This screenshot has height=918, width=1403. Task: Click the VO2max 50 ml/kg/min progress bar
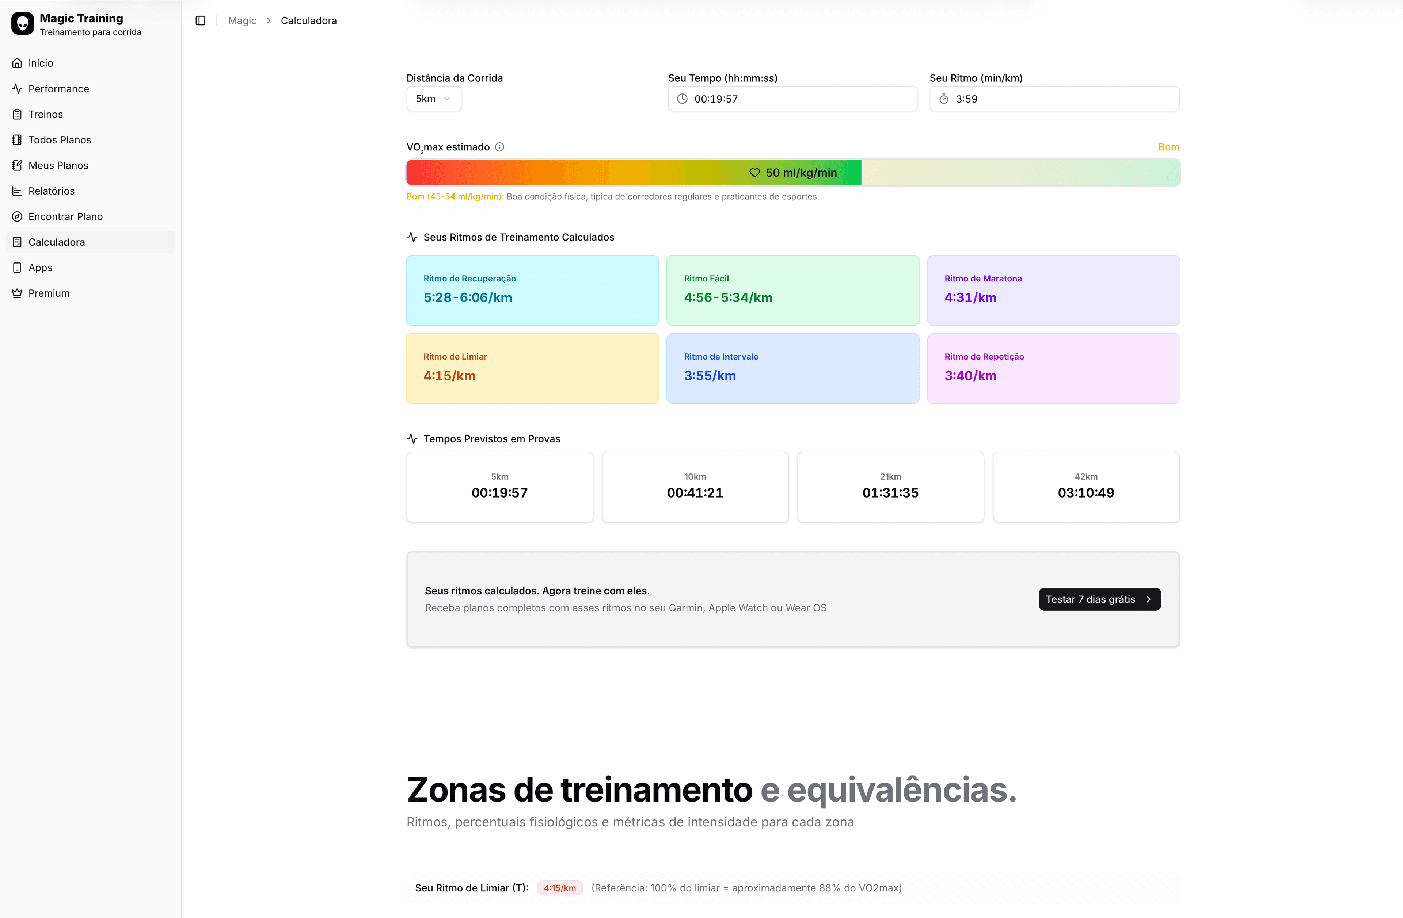click(793, 173)
